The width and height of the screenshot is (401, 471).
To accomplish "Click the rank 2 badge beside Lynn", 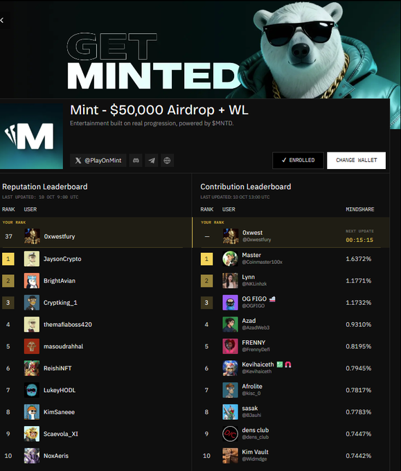I will (x=206, y=281).
